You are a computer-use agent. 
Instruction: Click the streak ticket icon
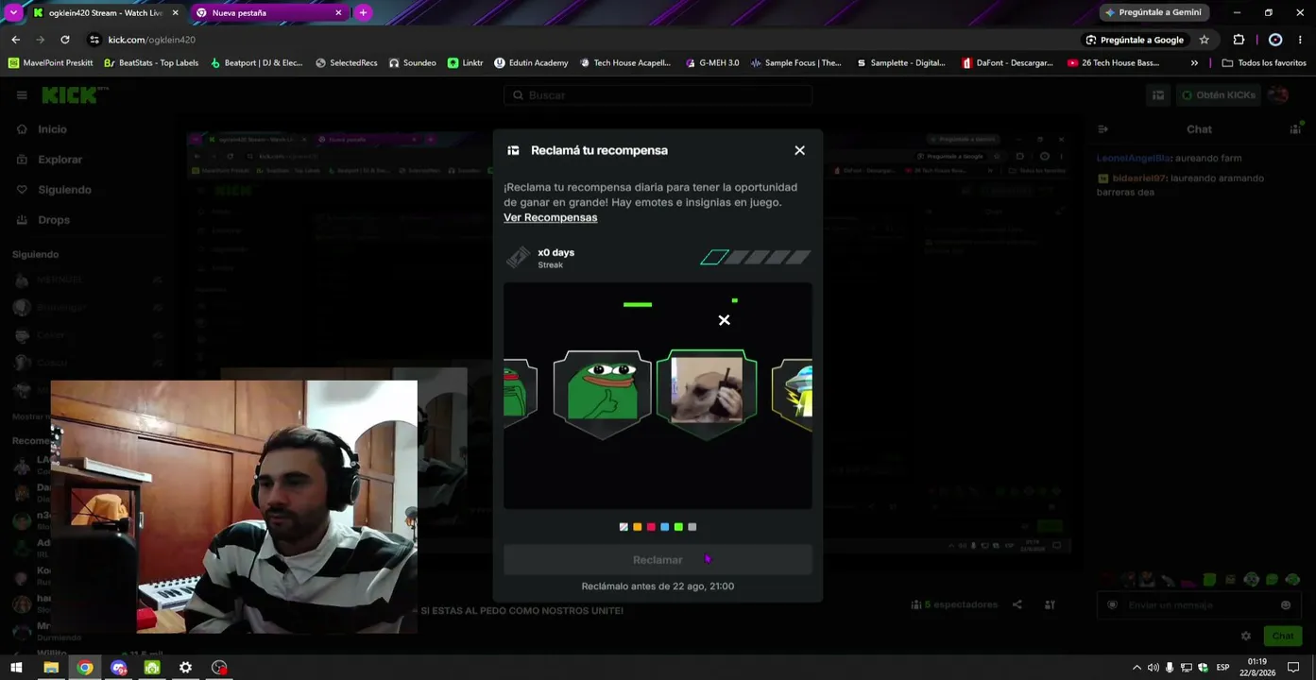point(518,258)
